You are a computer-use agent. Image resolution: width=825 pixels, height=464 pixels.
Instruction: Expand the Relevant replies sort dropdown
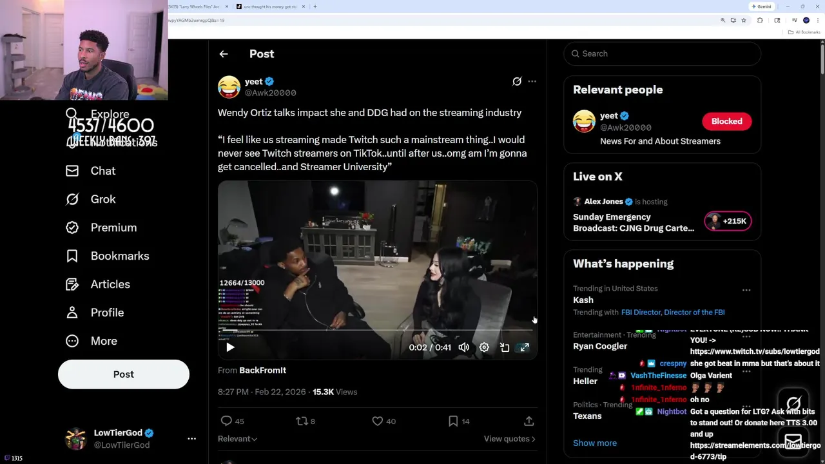click(237, 439)
